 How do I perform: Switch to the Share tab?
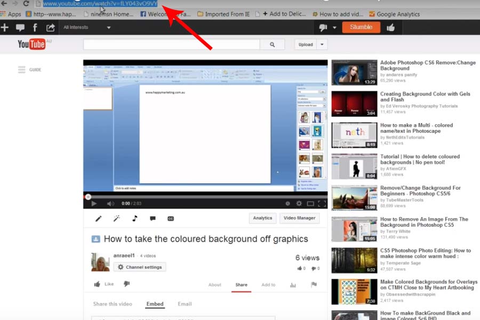[x=241, y=285]
